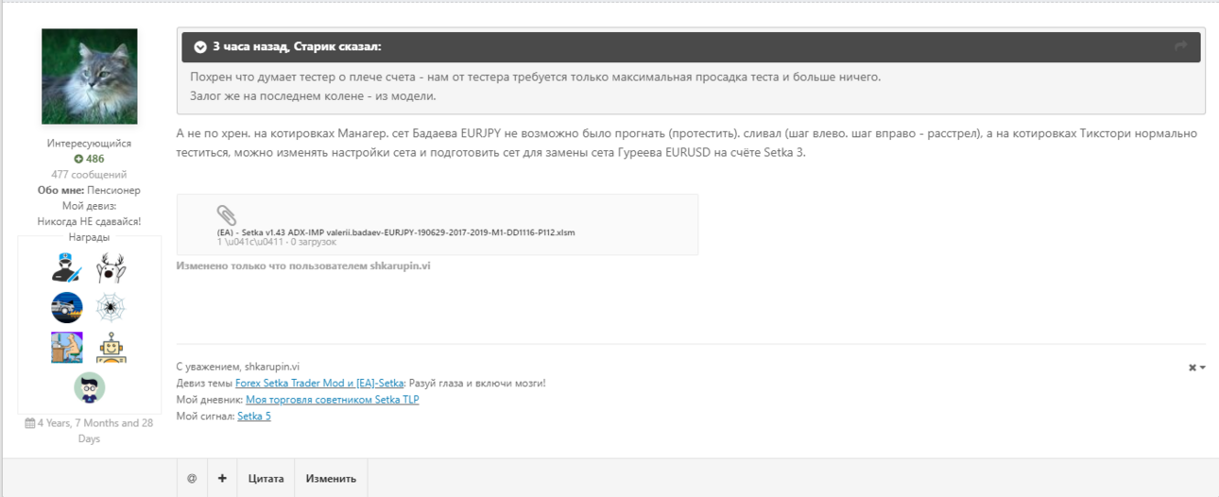Open the robot award badge
1219x497 pixels.
tap(112, 347)
